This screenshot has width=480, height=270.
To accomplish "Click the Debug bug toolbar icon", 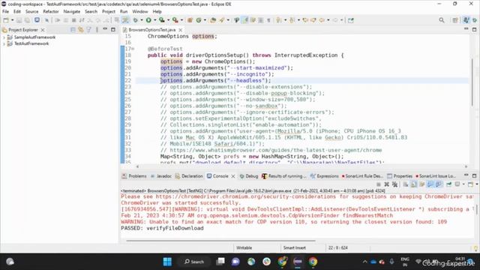I will tap(135, 20).
